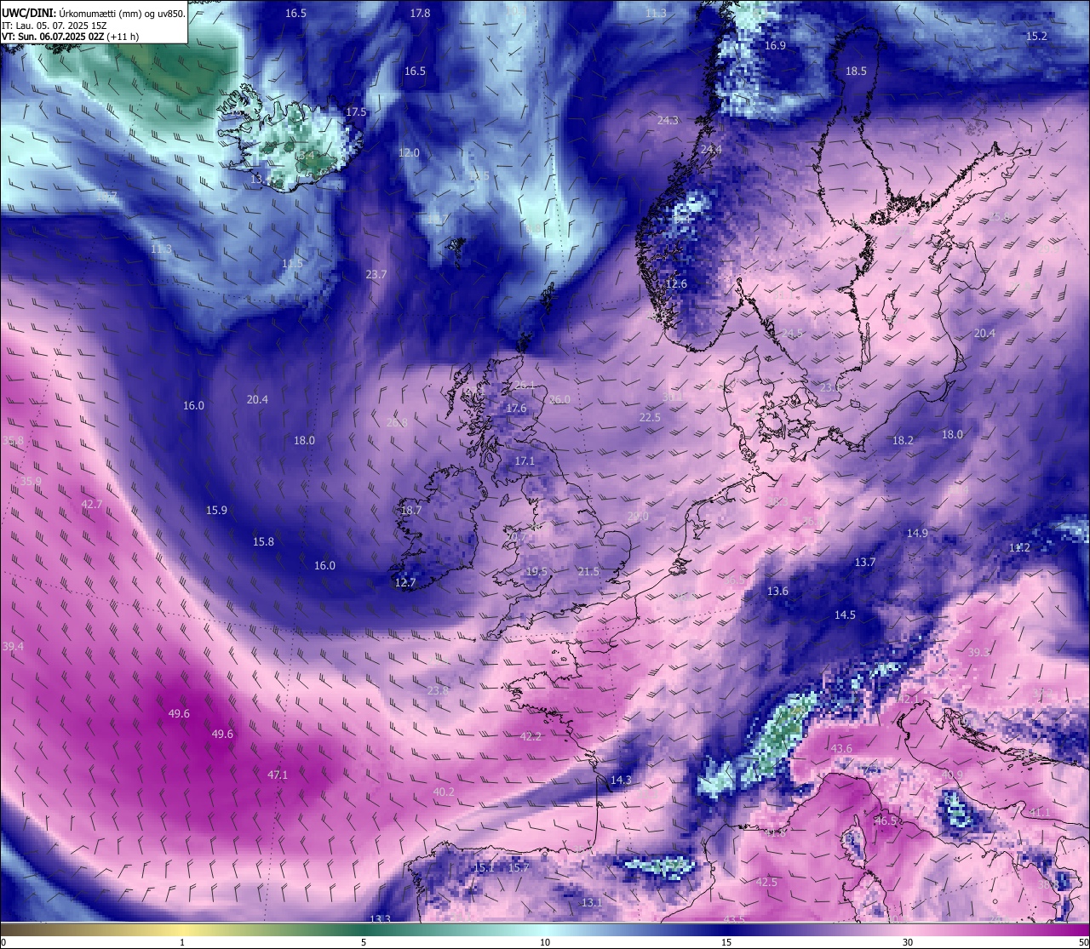Click the 42.7 value in the western Atlantic

point(91,505)
